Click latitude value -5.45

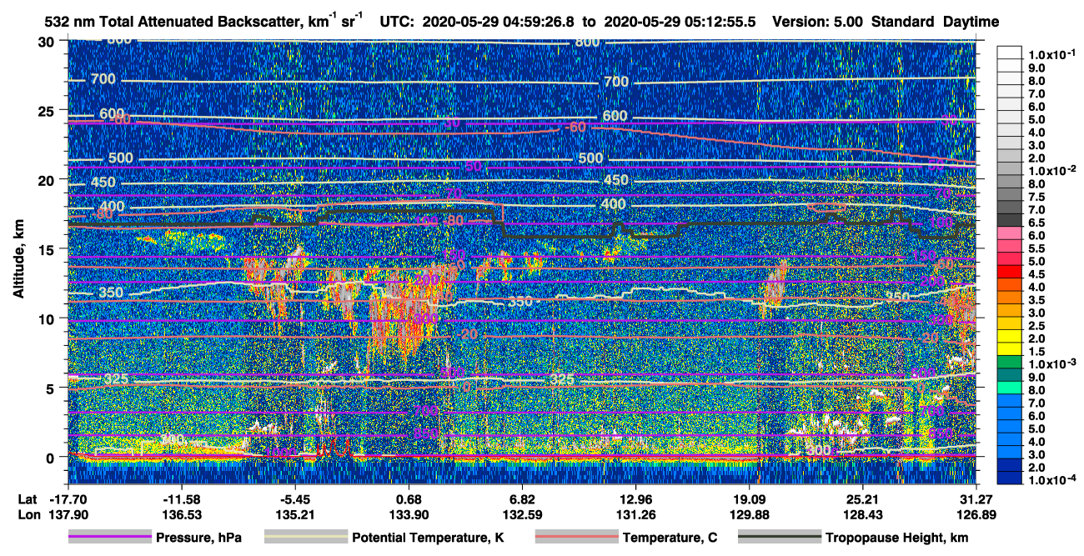click(x=294, y=500)
